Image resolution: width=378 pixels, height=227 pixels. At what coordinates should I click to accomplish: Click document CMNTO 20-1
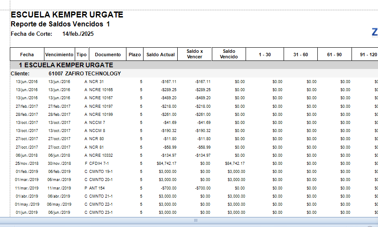coord(101,180)
